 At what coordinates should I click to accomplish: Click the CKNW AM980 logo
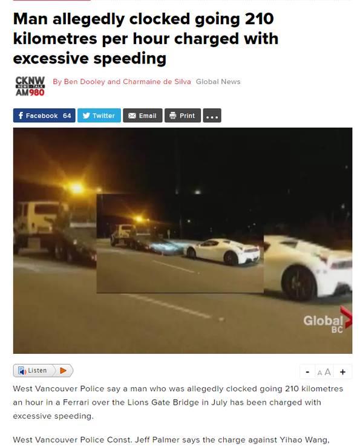[30, 86]
